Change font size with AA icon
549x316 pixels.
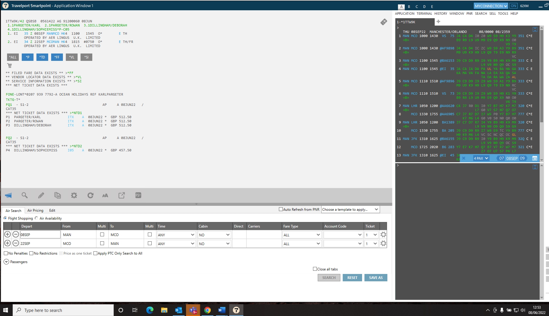click(x=105, y=195)
